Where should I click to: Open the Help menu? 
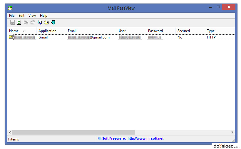click(x=43, y=16)
